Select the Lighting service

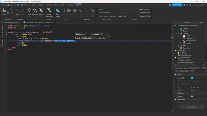pos(183,53)
